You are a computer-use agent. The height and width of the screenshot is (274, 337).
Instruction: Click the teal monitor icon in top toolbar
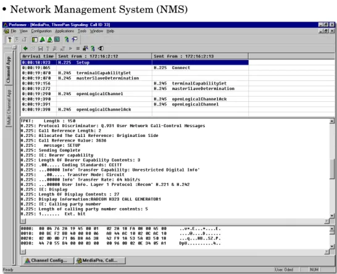click(x=57, y=39)
